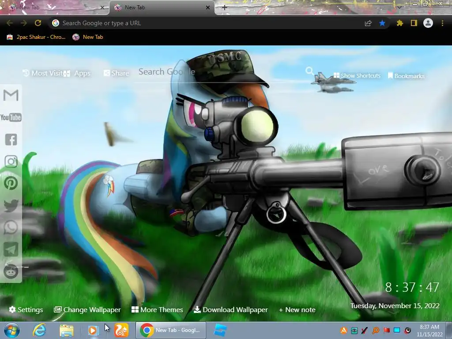
Task: Open Bookmarks on the page
Action: (x=406, y=76)
